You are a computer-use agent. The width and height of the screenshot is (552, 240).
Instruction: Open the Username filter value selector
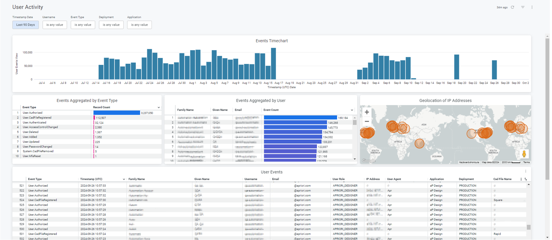pyautogui.click(x=55, y=25)
